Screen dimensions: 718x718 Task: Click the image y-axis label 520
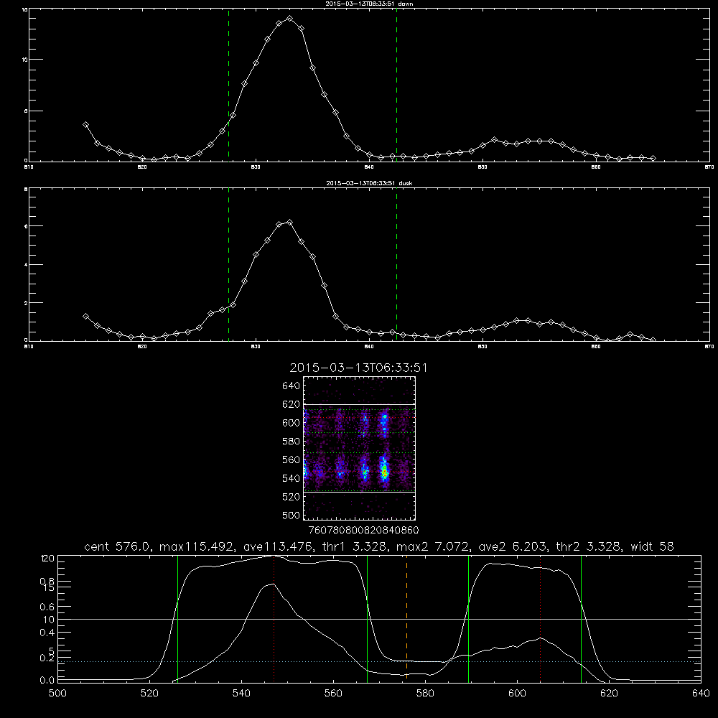point(292,497)
